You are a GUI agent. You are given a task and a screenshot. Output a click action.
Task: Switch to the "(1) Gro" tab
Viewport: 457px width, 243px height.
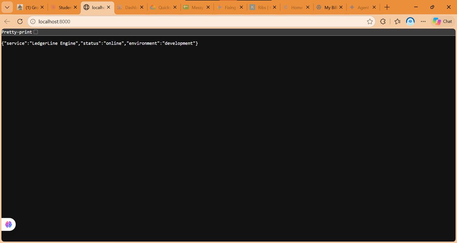[x=30, y=7]
